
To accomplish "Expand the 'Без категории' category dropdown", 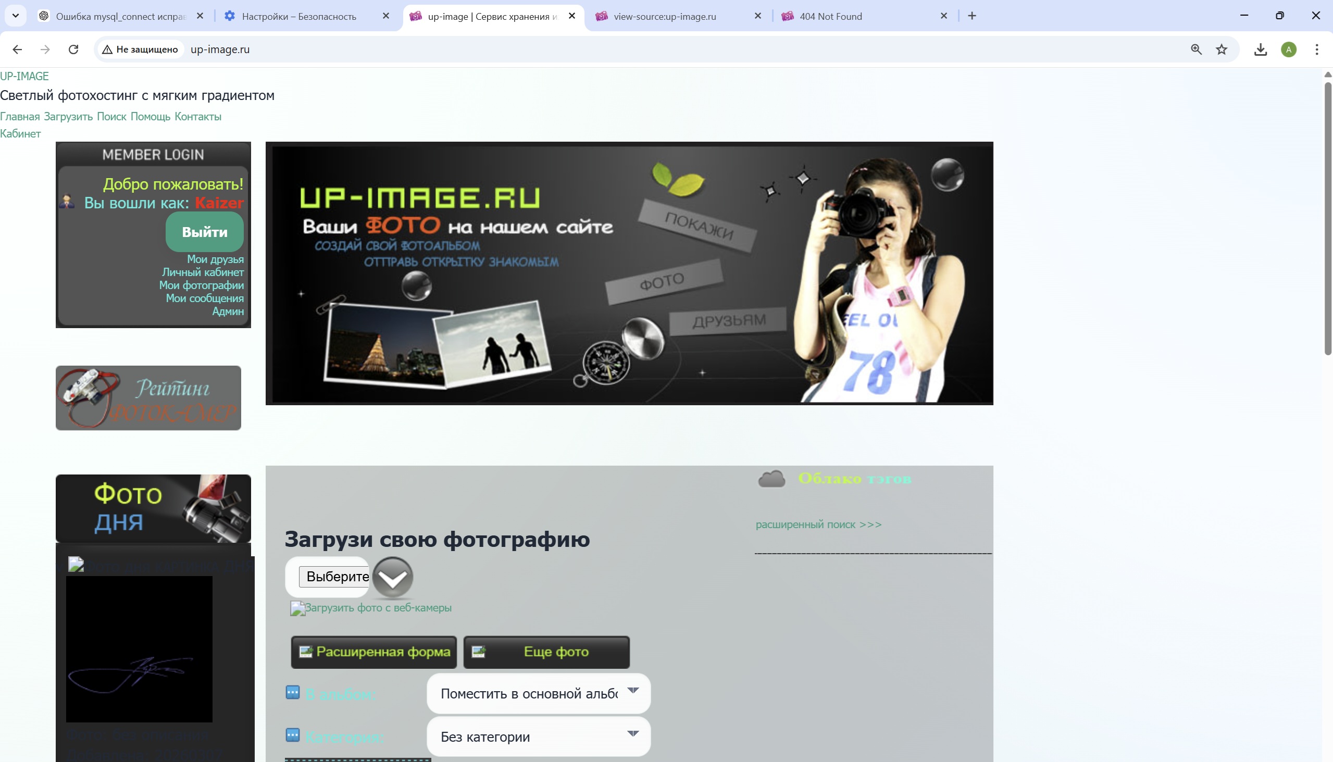I will 539,736.
